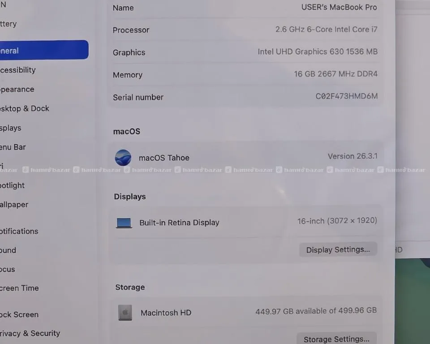The image size is (430, 344).
Task: Click Version 26.3.1 text
Action: click(x=353, y=156)
